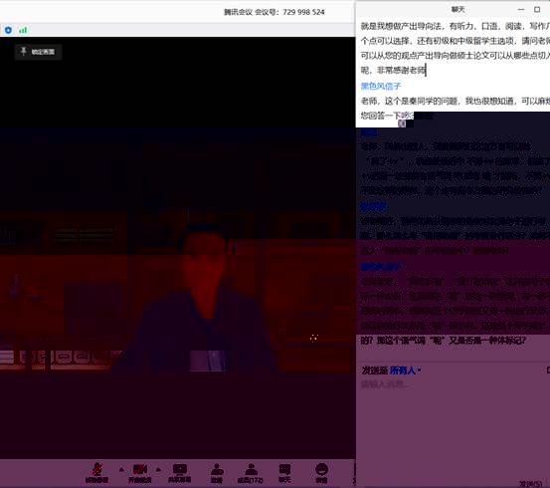Viewport: 550px width, 488px height.
Task: Expand video options arrow beside the camera
Action: 158,469
